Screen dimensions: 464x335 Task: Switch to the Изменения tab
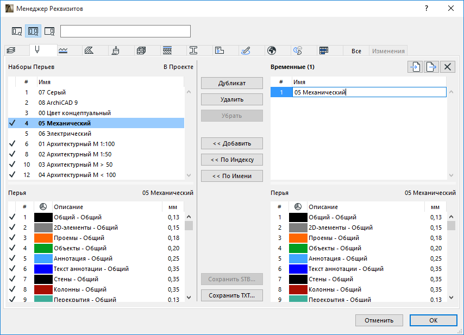(388, 51)
